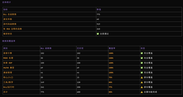This screenshot has height=97, width=183.
Task: Select the 总体统计 section heading
Action: click(7, 2)
